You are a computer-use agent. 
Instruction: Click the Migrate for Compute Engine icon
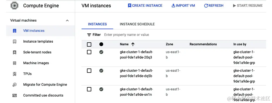click(x=15, y=85)
